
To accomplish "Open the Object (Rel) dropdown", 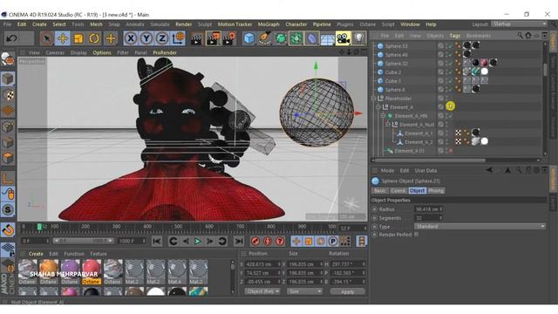I will point(262,291).
